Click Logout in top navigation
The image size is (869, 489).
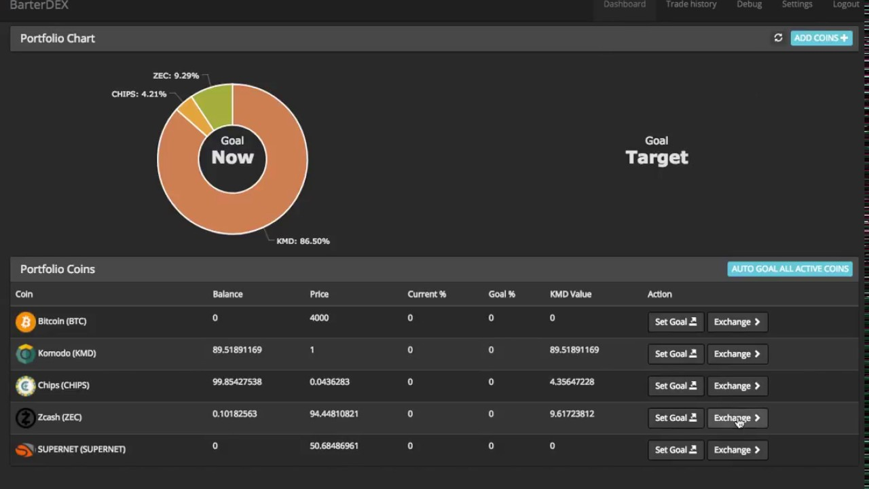[846, 5]
